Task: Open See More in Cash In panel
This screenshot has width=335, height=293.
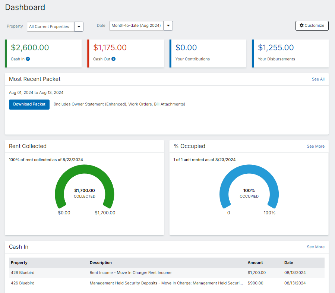Action: 315,247
